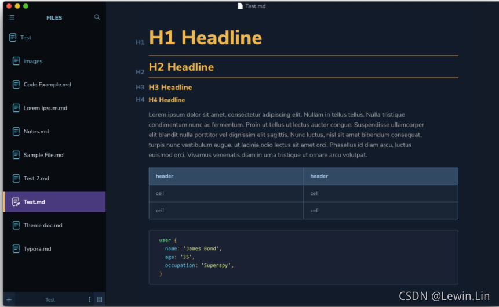The height and width of the screenshot is (307, 499).
Task: Add a new file with plus icon
Action: click(x=9, y=299)
